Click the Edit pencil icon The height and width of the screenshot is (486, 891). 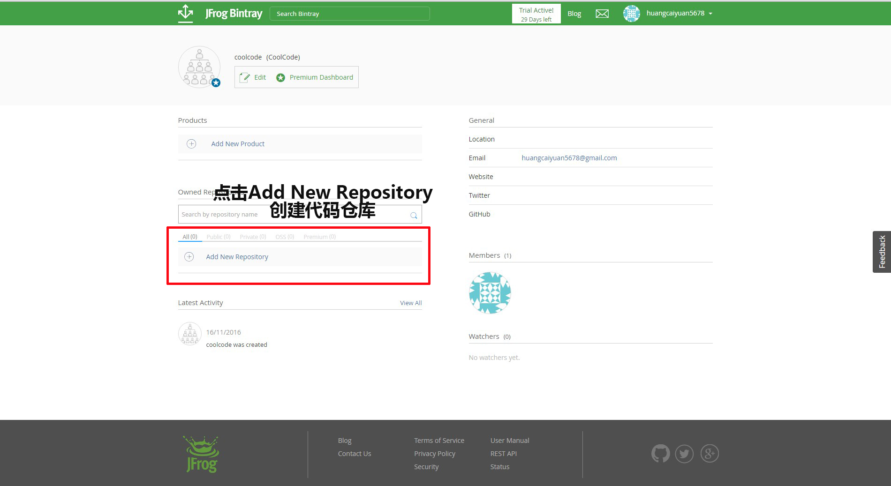245,77
